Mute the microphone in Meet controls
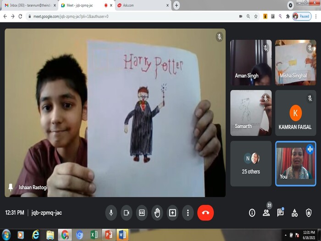Image resolution: width=321 pixels, height=241 pixels. (111, 213)
